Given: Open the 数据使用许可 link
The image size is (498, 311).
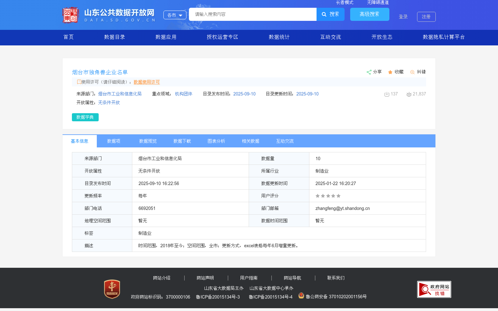Looking at the screenshot, I should [x=147, y=82].
